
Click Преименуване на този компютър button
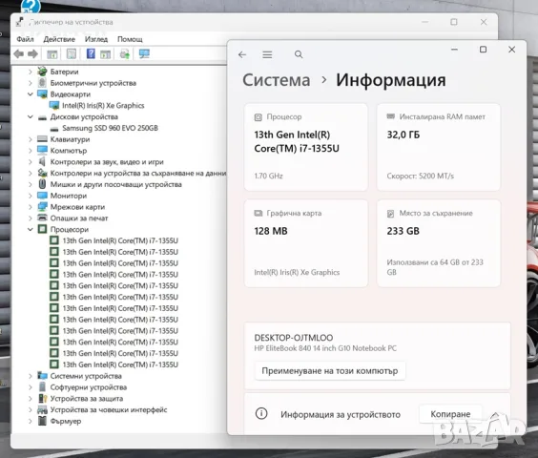330,371
